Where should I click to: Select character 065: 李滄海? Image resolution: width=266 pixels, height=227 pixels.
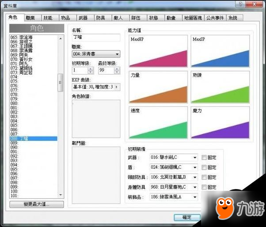click(x=34, y=37)
